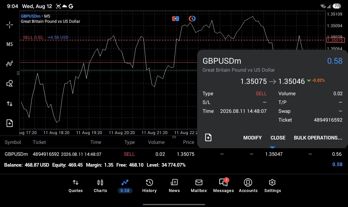Open the indicators chart icon

coord(10,64)
